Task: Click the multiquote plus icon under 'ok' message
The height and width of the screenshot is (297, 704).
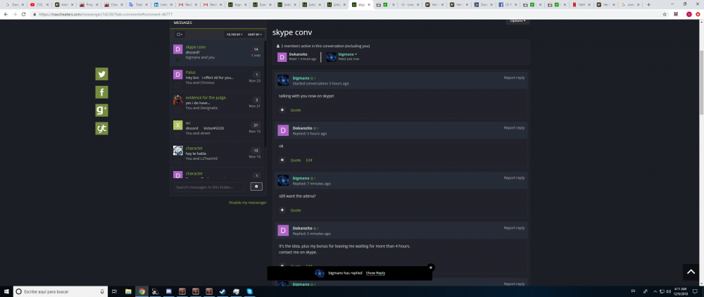Action: point(282,160)
